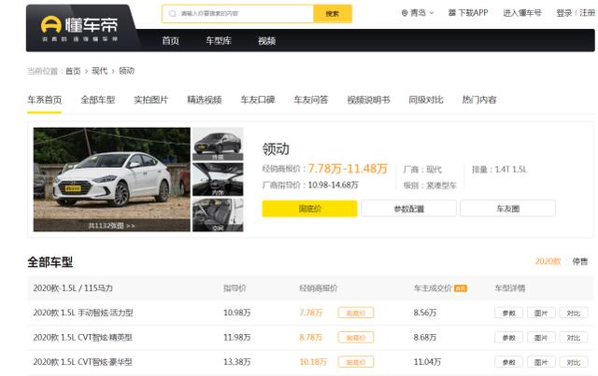
Task: Go to 首页 in the navigation bar
Action: tap(170, 41)
